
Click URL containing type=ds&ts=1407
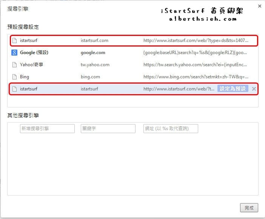pyautogui.click(x=196, y=40)
